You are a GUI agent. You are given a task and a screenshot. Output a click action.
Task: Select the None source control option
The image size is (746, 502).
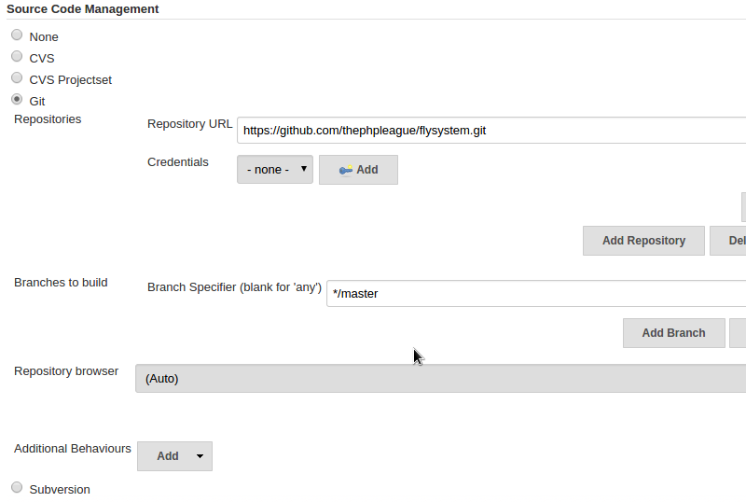17,35
